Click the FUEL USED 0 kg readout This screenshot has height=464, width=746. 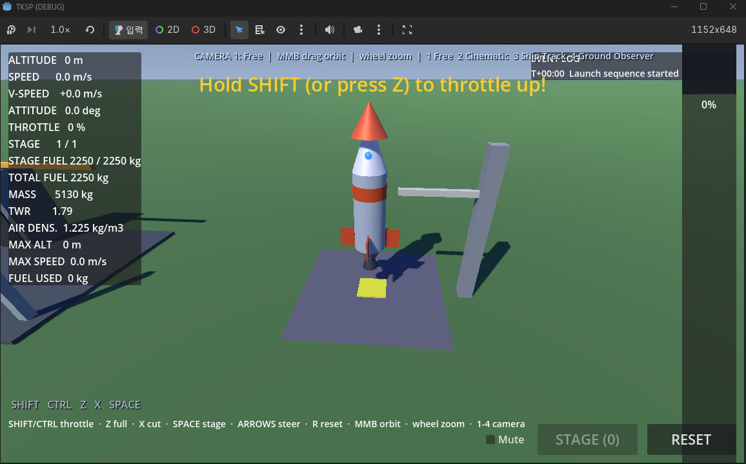point(48,278)
